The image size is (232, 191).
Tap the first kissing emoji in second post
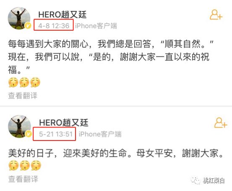(x=13, y=165)
